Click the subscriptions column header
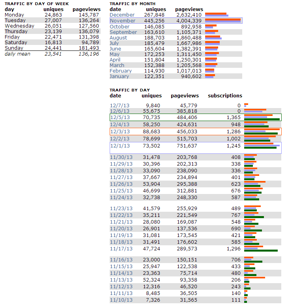The width and height of the screenshot is (286, 306). point(225,96)
